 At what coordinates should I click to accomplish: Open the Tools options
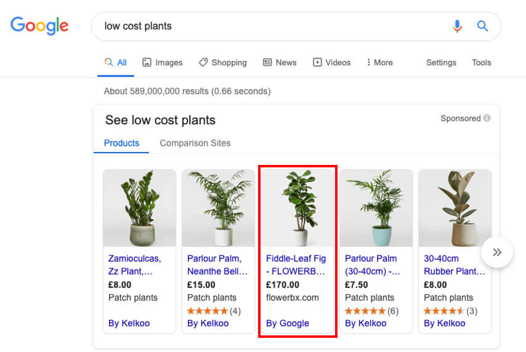pos(482,63)
